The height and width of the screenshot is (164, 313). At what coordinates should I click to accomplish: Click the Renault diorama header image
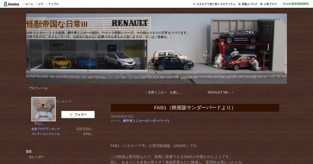[x=156, y=49]
